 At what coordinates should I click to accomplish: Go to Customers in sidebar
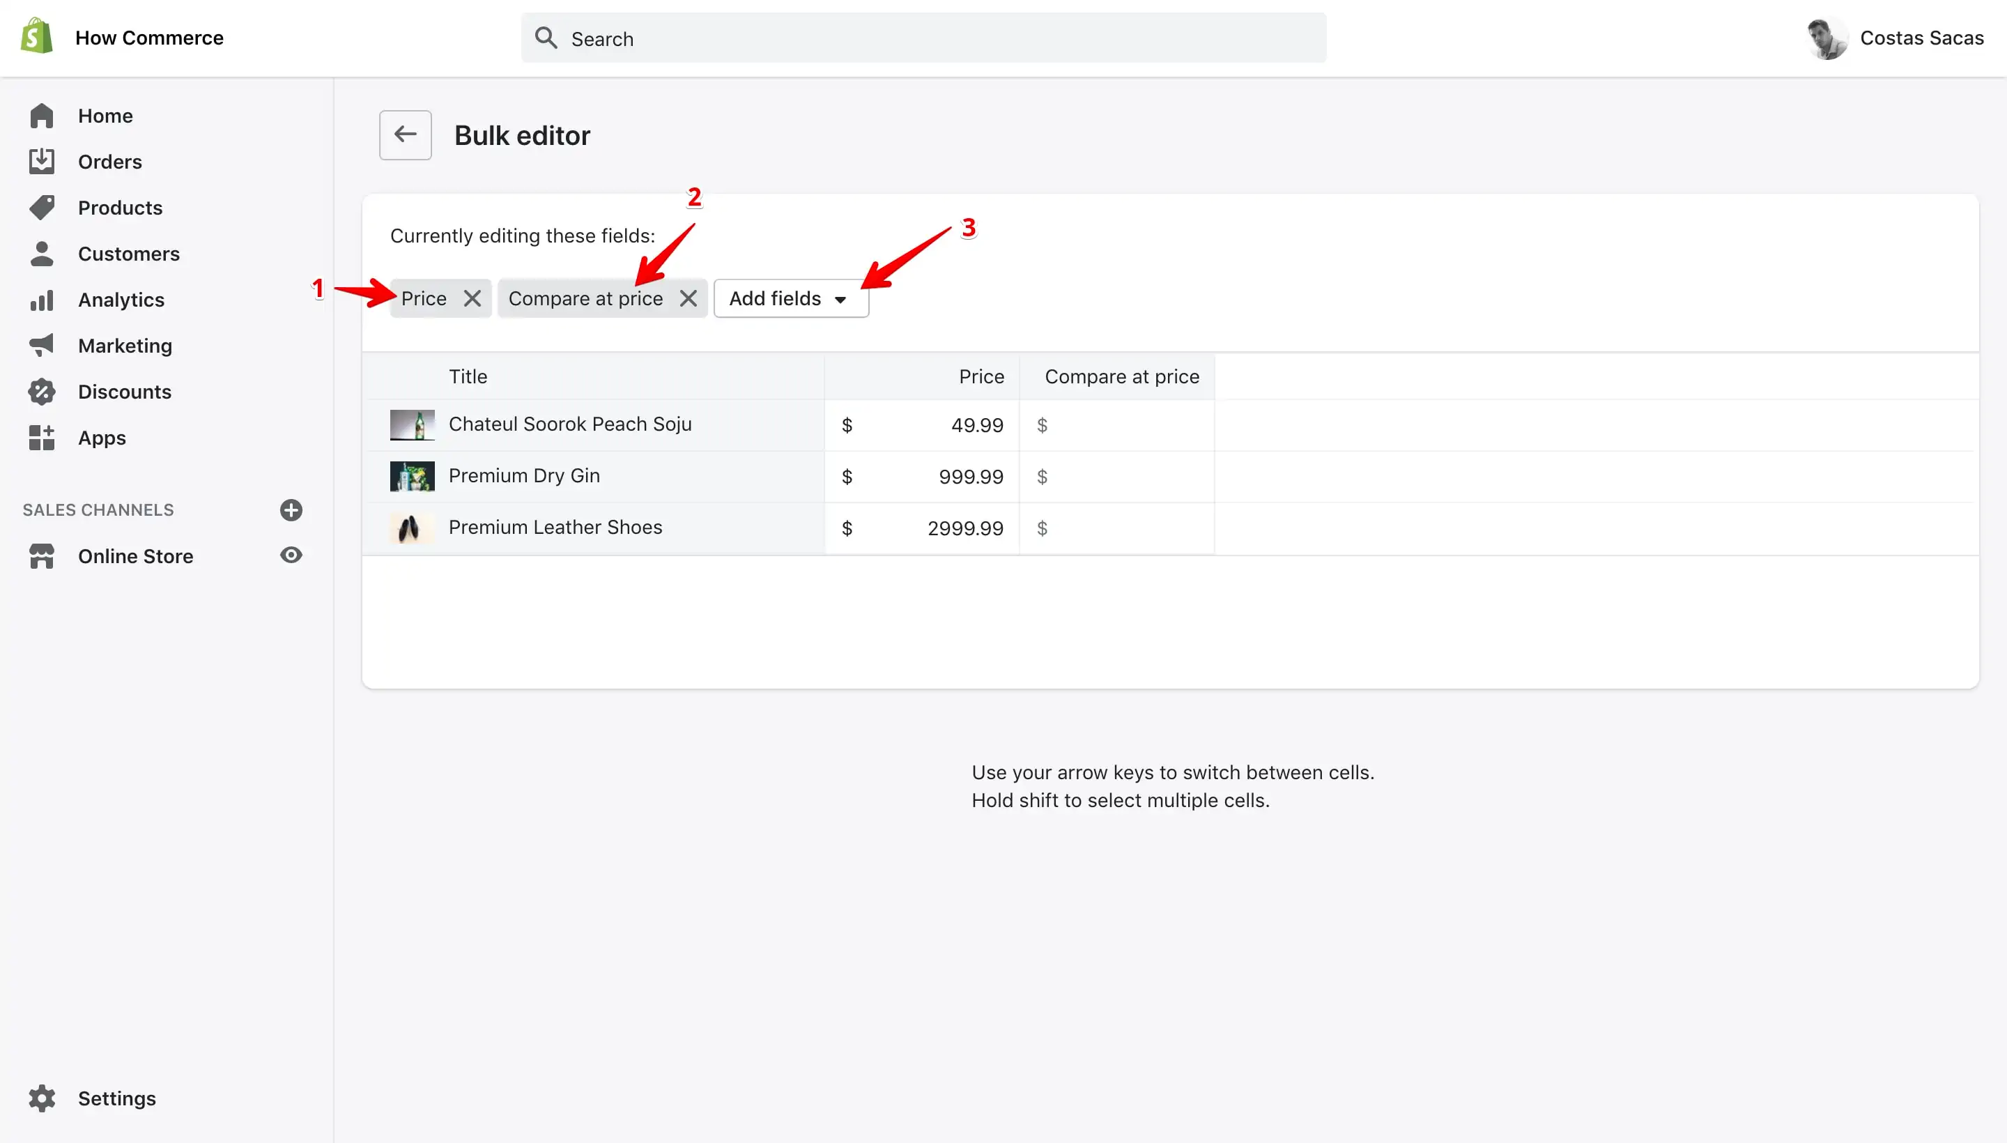[129, 254]
